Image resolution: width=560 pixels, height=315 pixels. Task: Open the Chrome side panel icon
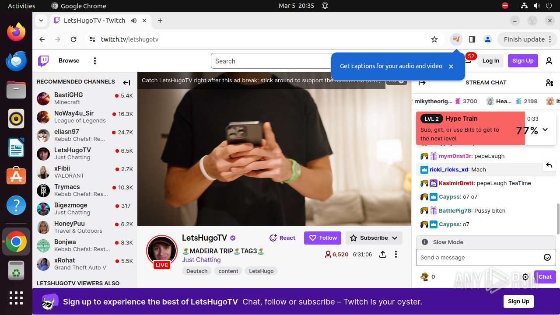click(472, 39)
